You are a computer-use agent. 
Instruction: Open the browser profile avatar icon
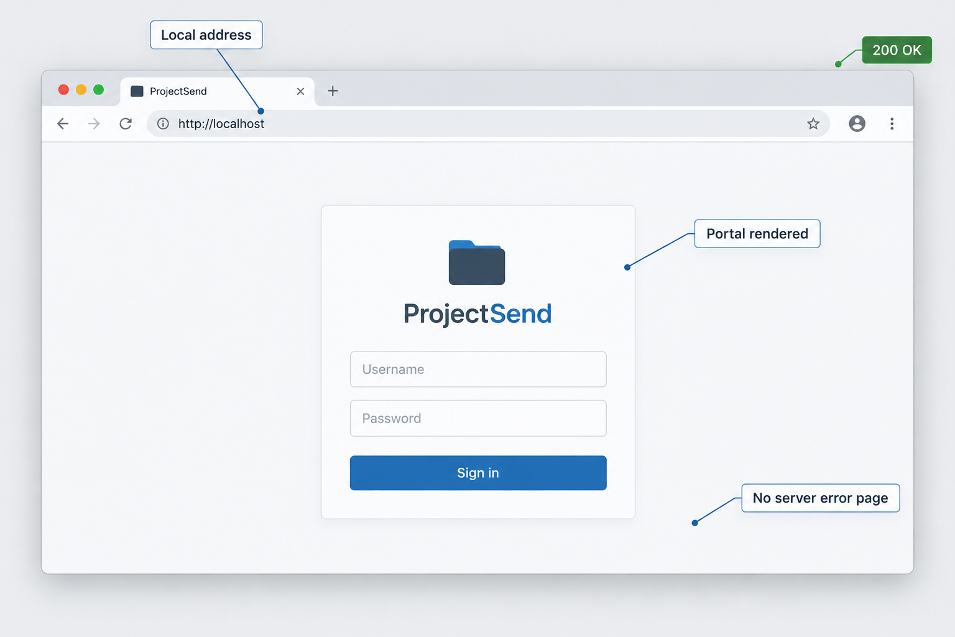[857, 124]
